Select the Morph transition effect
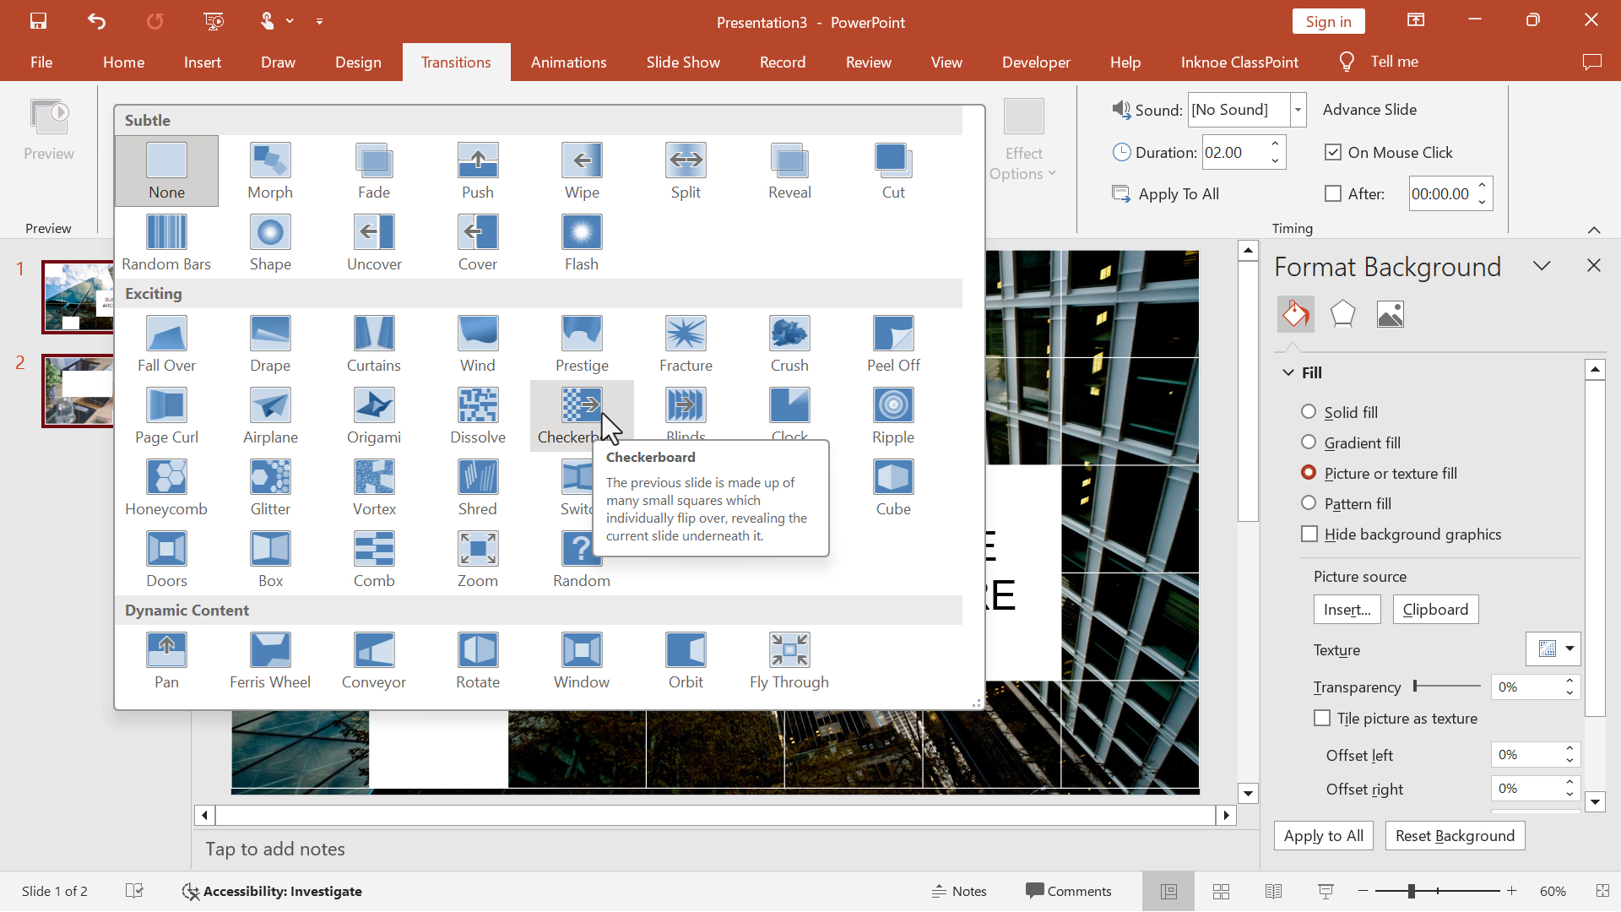The height and width of the screenshot is (912, 1621). coord(269,169)
